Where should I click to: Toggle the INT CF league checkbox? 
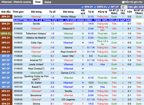coord(109,7)
